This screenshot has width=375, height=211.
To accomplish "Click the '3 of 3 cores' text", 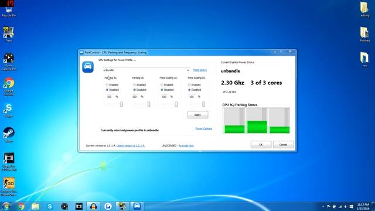I will click(x=266, y=83).
